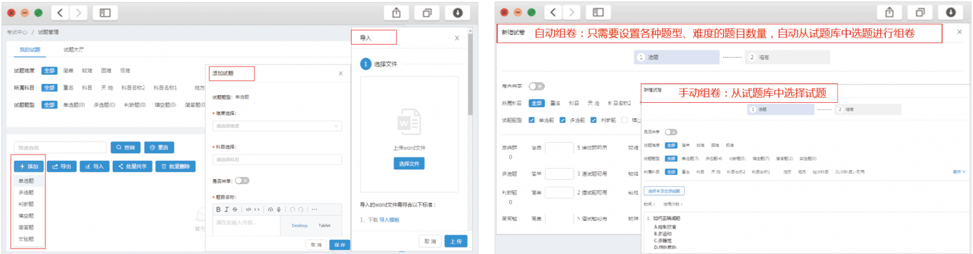Open downloads in the left browser window
Viewport: 973px width, 254px height.
[458, 12]
